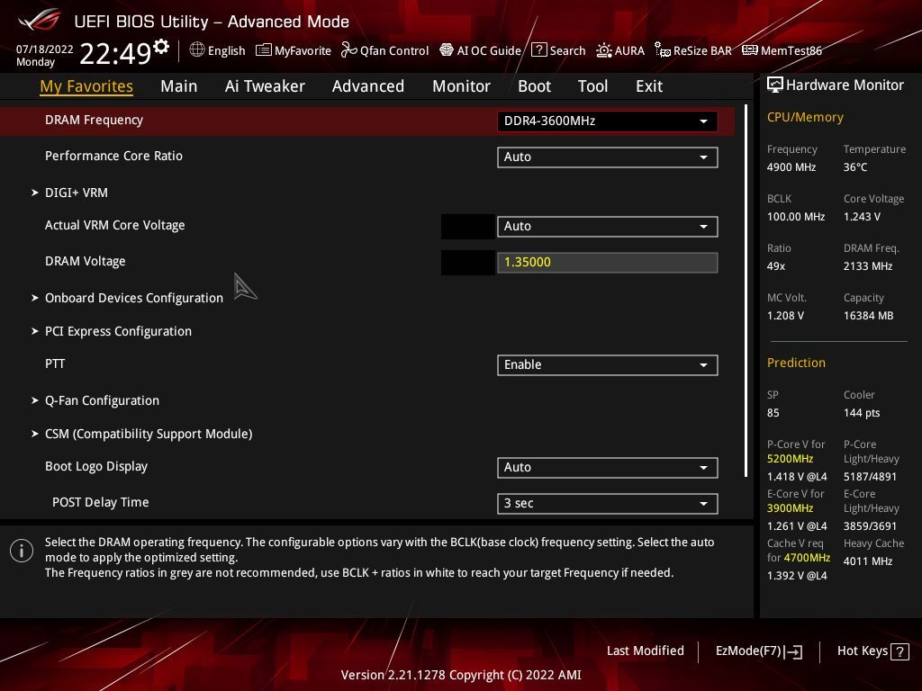Screen dimensions: 922x691
Task: Click the info icon in help panel
Action: [x=22, y=551]
